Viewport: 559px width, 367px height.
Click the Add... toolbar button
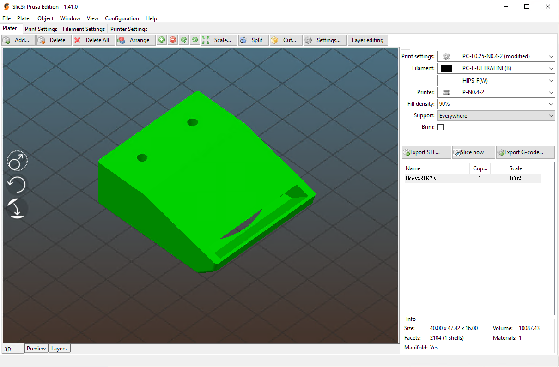(18, 40)
